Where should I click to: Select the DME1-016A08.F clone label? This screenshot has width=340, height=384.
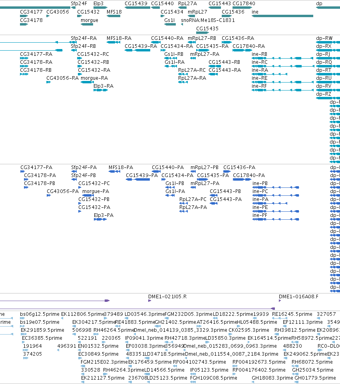point(298,297)
